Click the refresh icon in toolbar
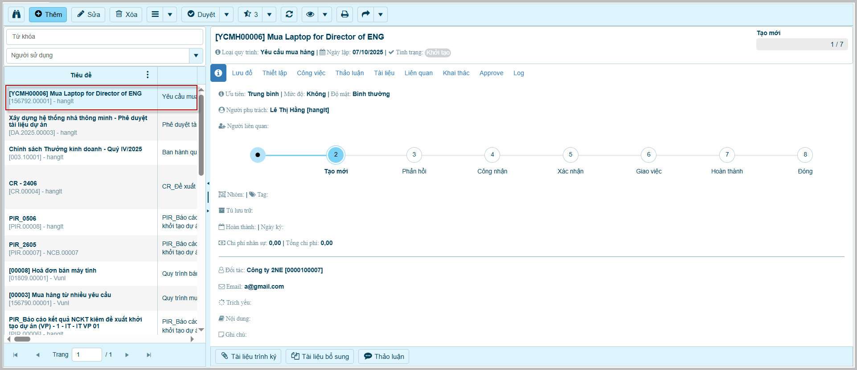This screenshot has width=857, height=370. click(289, 14)
